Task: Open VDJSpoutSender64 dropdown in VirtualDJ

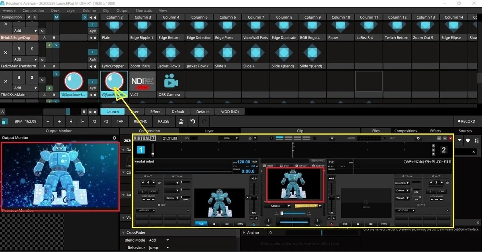Action: [308, 206]
